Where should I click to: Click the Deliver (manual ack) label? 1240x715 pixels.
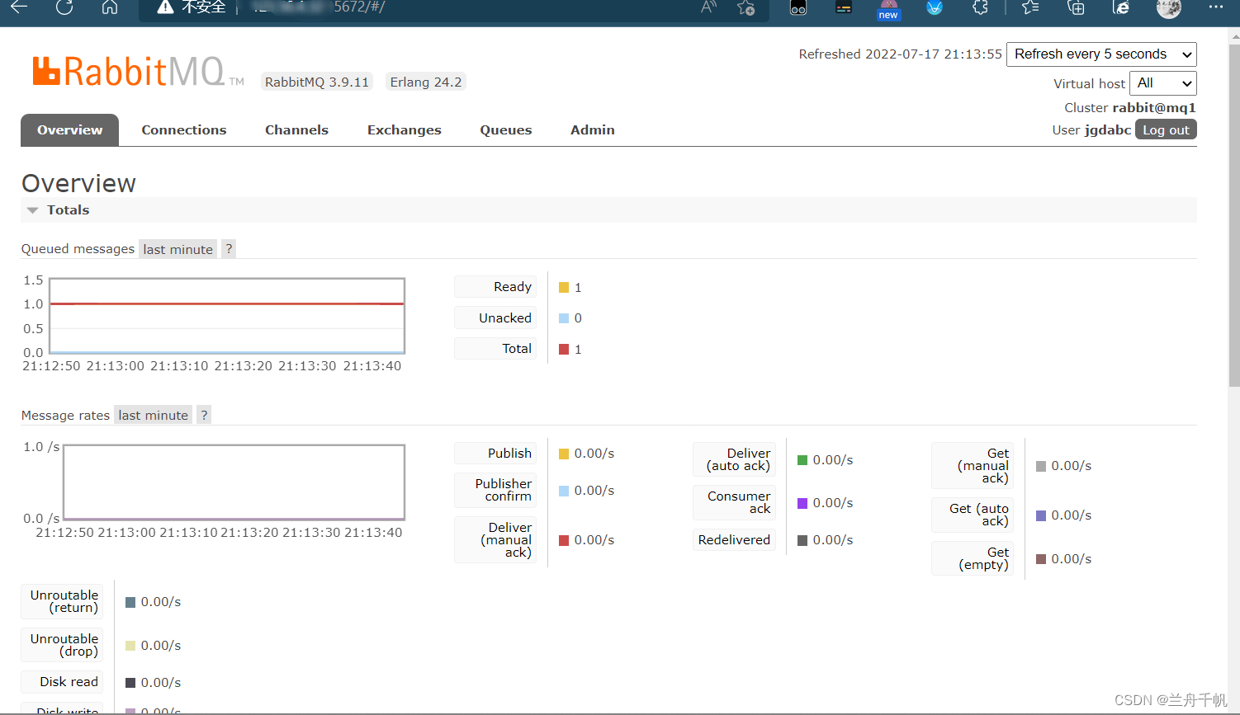[x=495, y=539]
